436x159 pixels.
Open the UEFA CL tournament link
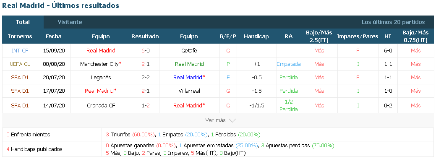pos(20,64)
